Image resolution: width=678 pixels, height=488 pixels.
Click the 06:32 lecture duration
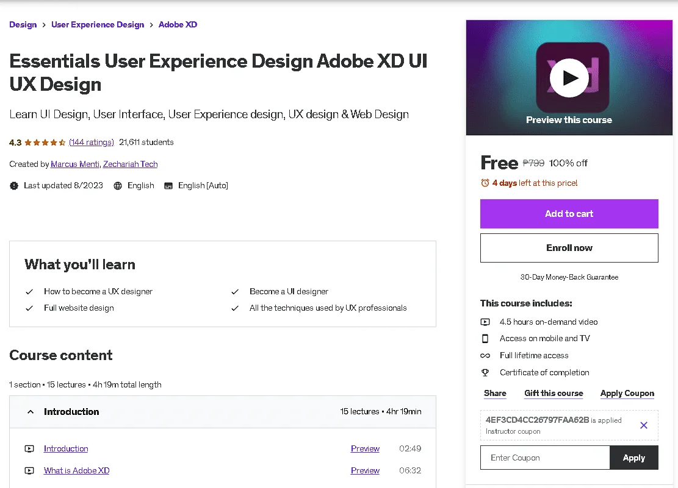[x=410, y=471]
